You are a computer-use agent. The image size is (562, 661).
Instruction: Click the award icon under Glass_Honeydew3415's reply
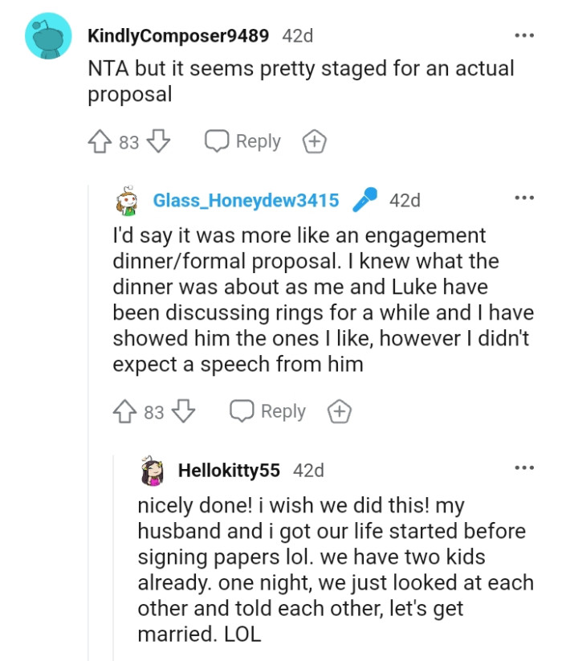click(x=340, y=410)
